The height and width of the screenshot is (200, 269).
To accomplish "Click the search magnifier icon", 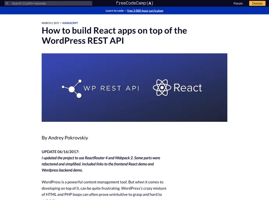I will [7, 3].
